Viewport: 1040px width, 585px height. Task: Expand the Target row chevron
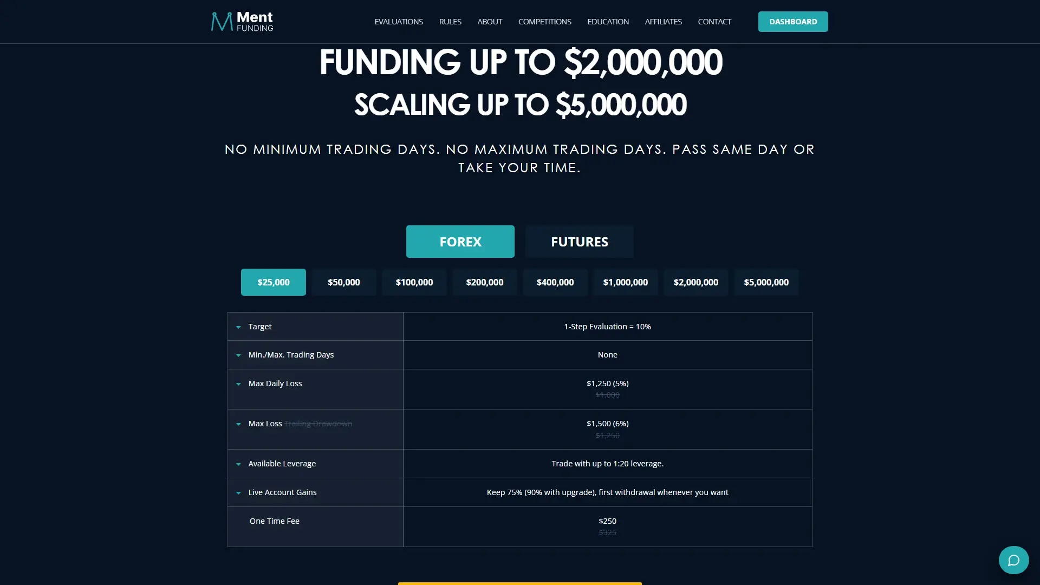pos(238,327)
